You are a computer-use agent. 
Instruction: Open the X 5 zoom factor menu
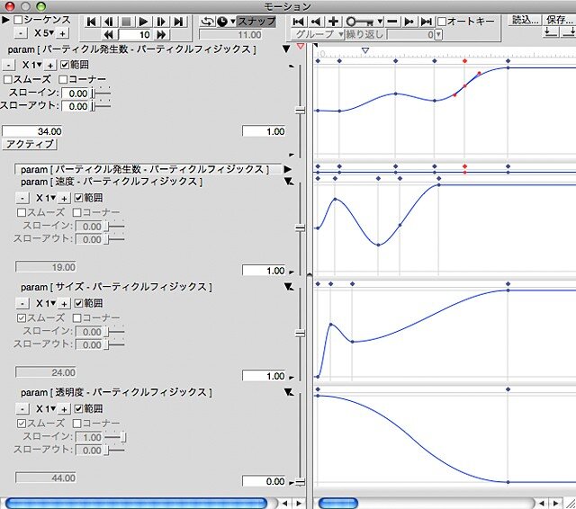(x=44, y=33)
